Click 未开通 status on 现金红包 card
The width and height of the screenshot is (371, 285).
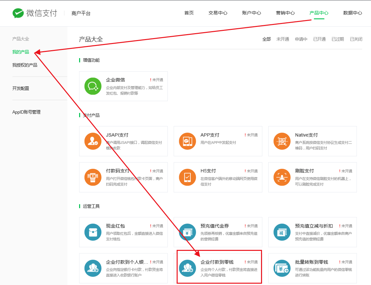[157, 226]
